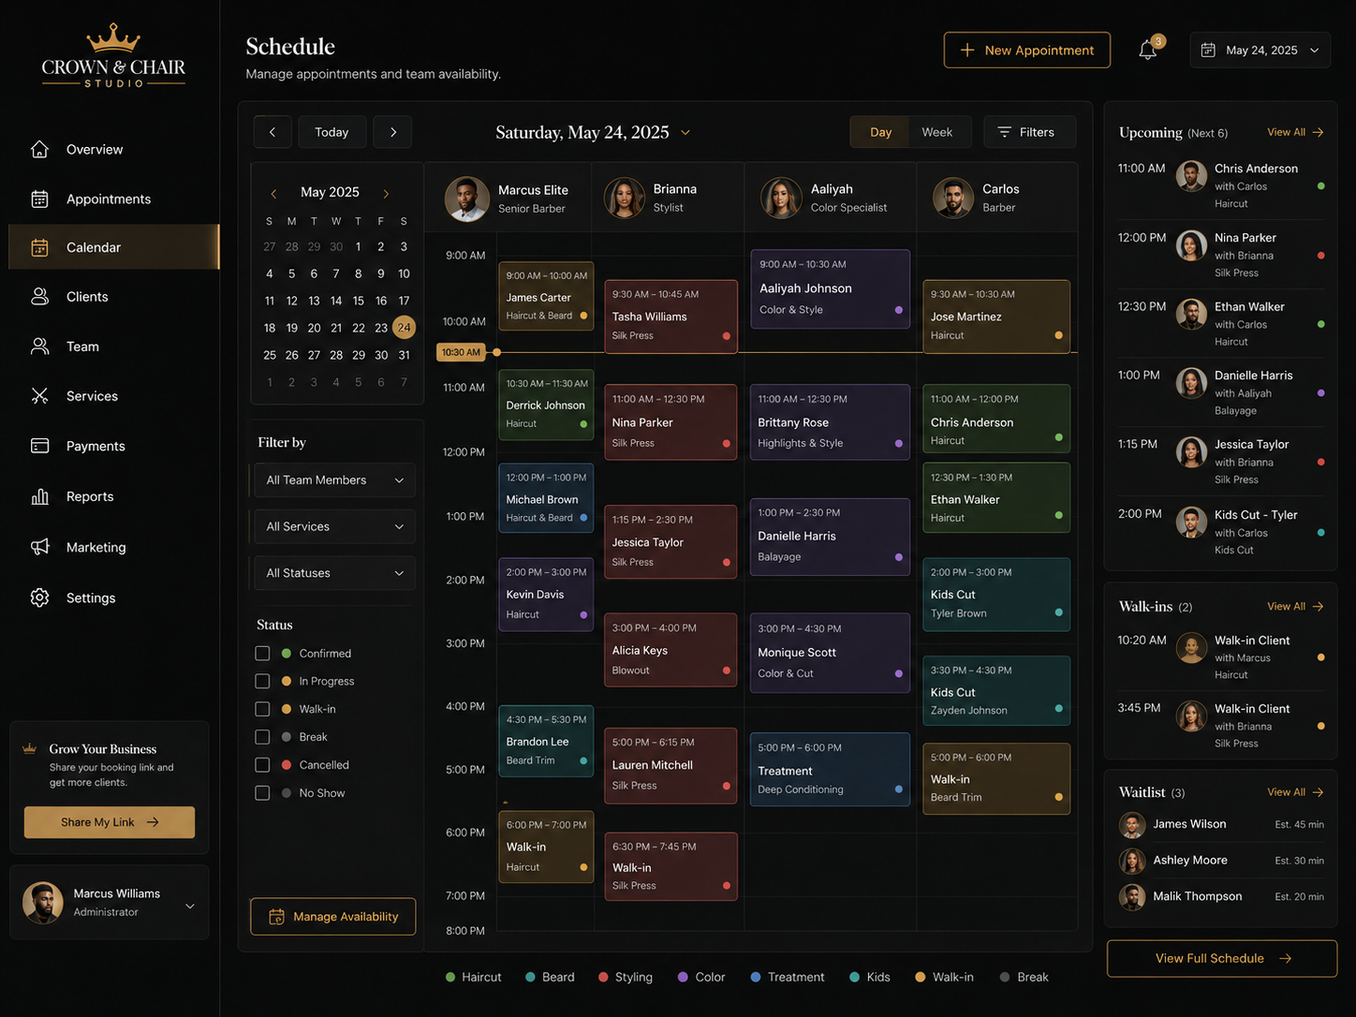Open the All Statuses dropdown

[334, 573]
